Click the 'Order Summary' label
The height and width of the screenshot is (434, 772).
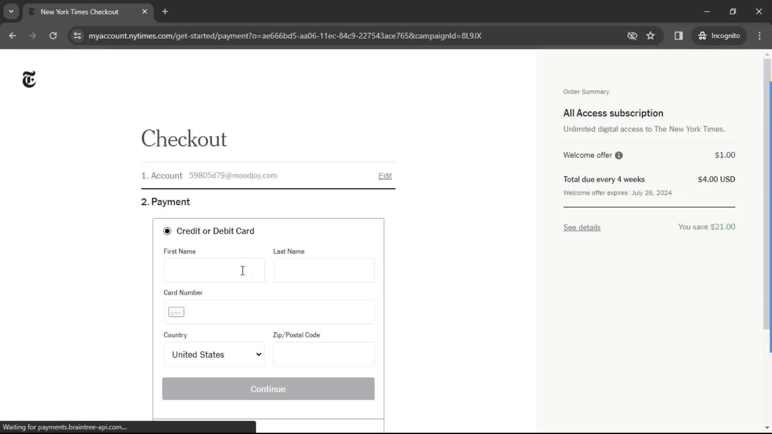click(586, 92)
